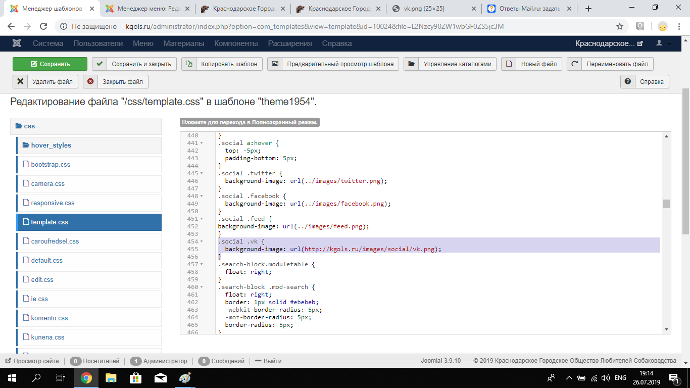Image resolution: width=690 pixels, height=388 pixels.
Task: Open the edit.css file
Action: point(89,280)
